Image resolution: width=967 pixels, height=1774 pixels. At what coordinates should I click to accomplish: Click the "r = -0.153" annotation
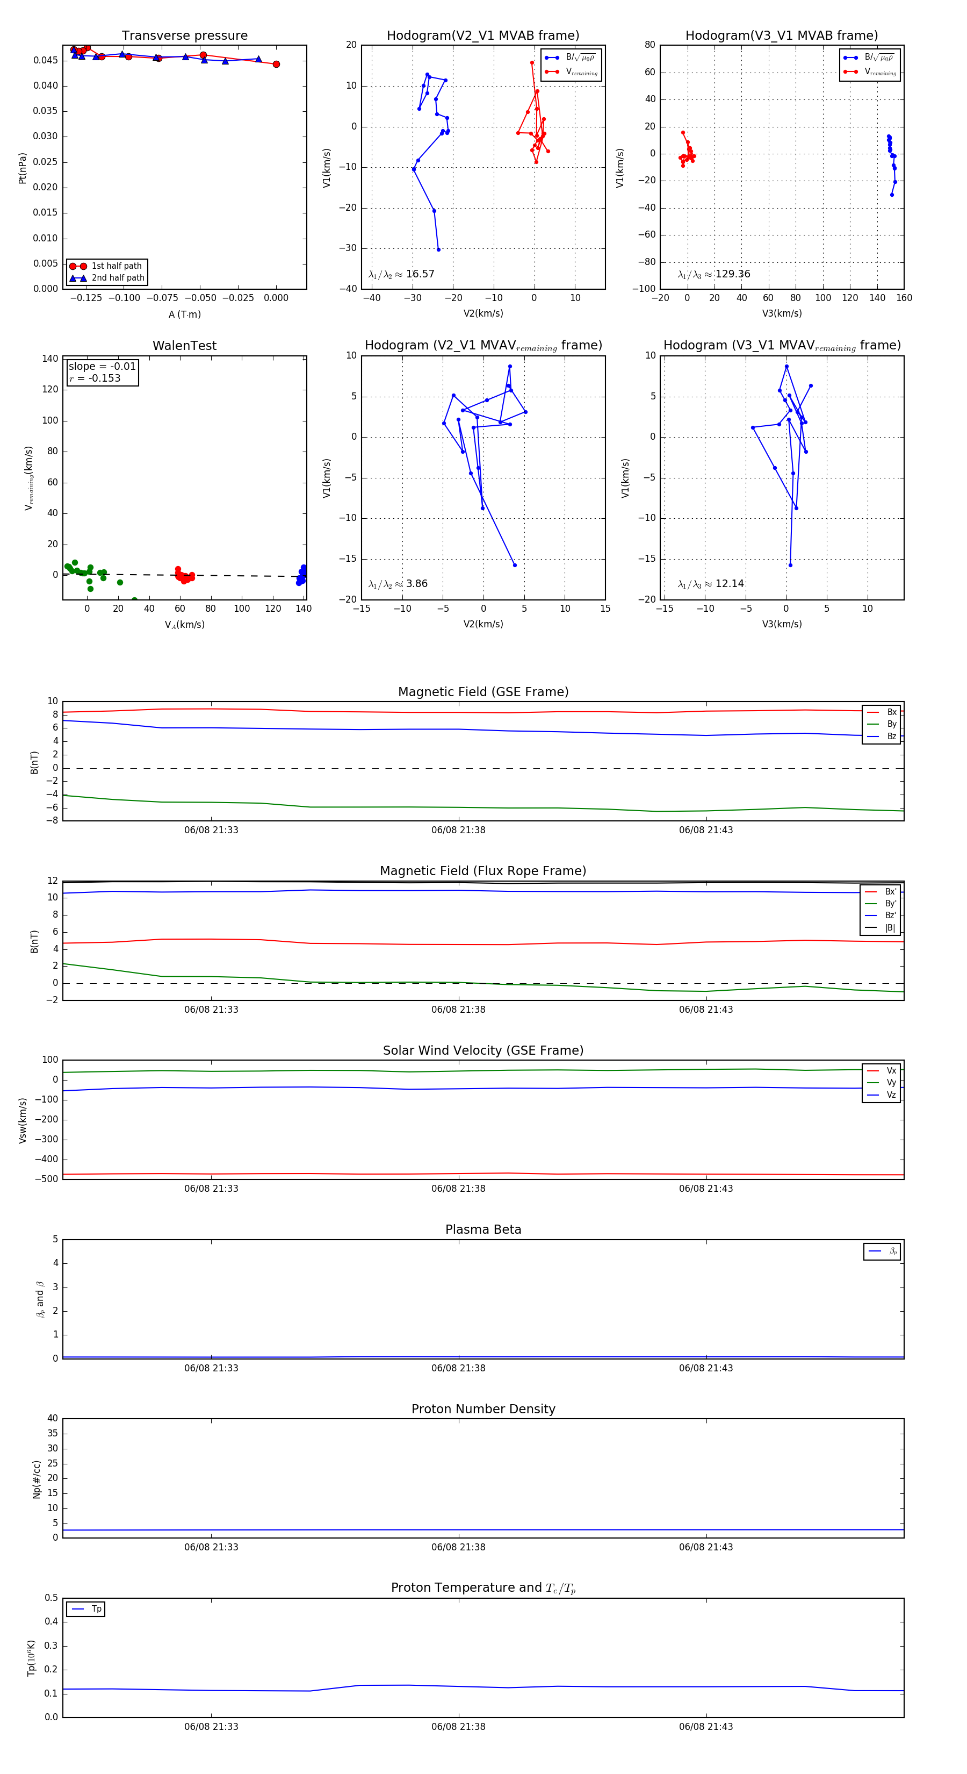pos(95,378)
